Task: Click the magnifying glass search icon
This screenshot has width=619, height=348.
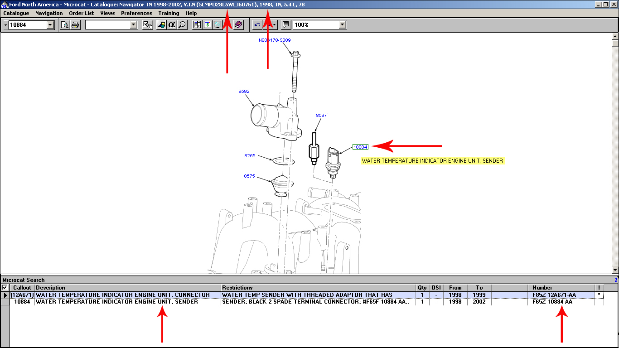Action: click(182, 25)
